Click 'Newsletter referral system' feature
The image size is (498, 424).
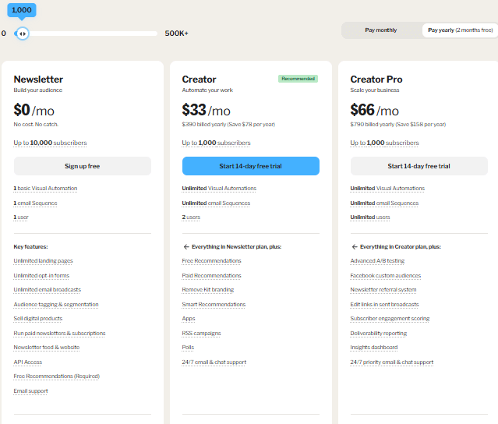383,290
